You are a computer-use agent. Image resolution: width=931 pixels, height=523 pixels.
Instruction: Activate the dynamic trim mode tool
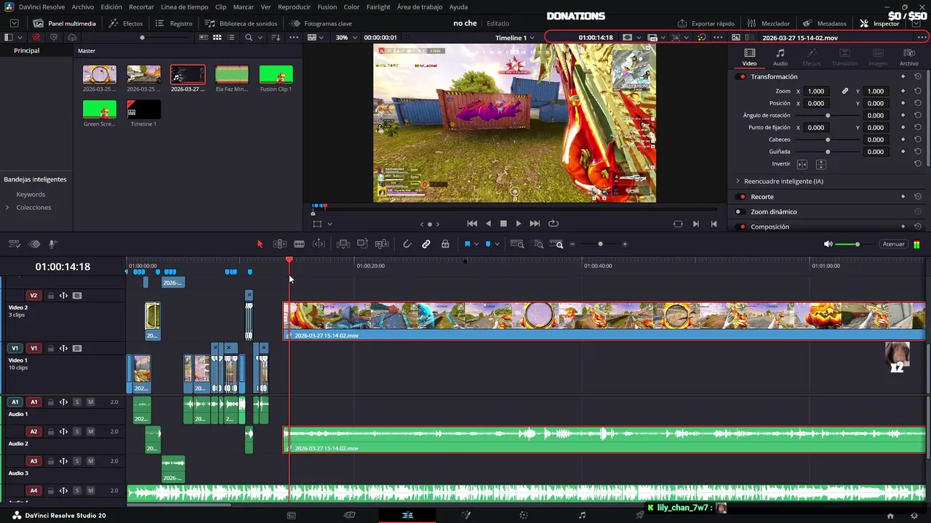(319, 244)
